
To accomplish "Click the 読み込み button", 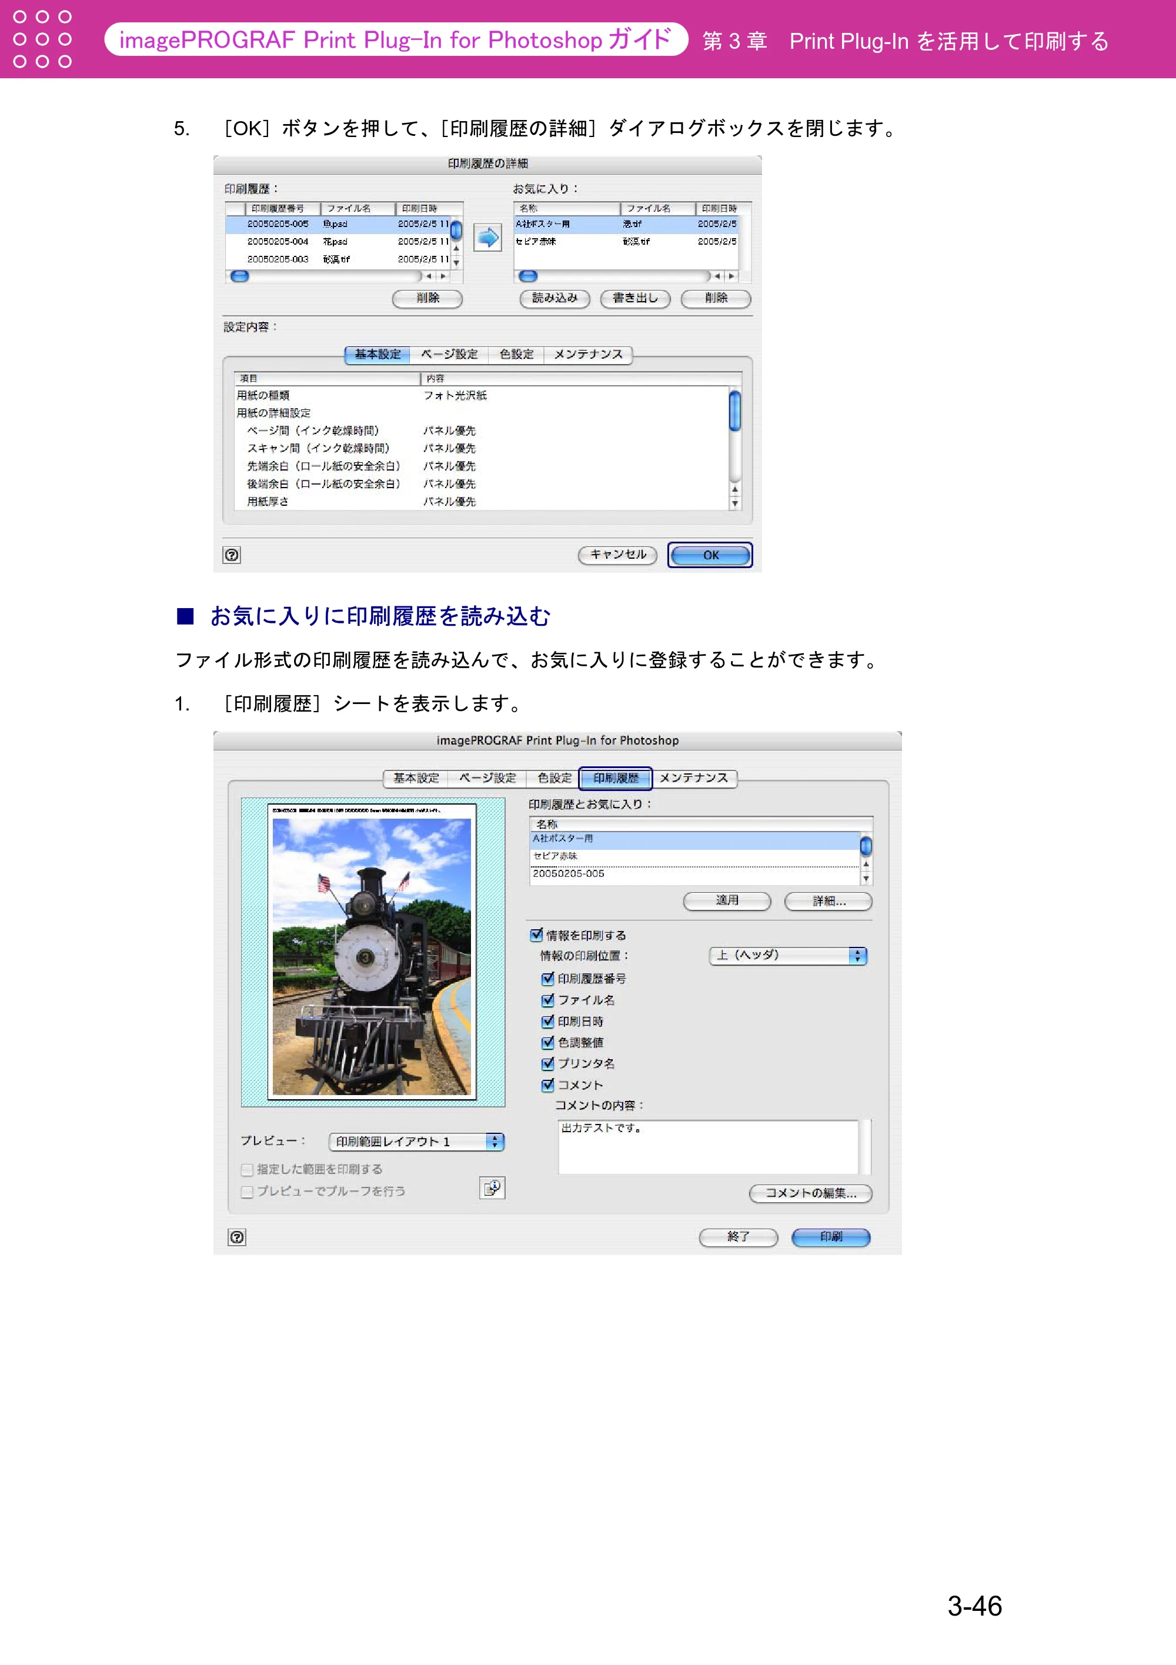I will pos(554,298).
